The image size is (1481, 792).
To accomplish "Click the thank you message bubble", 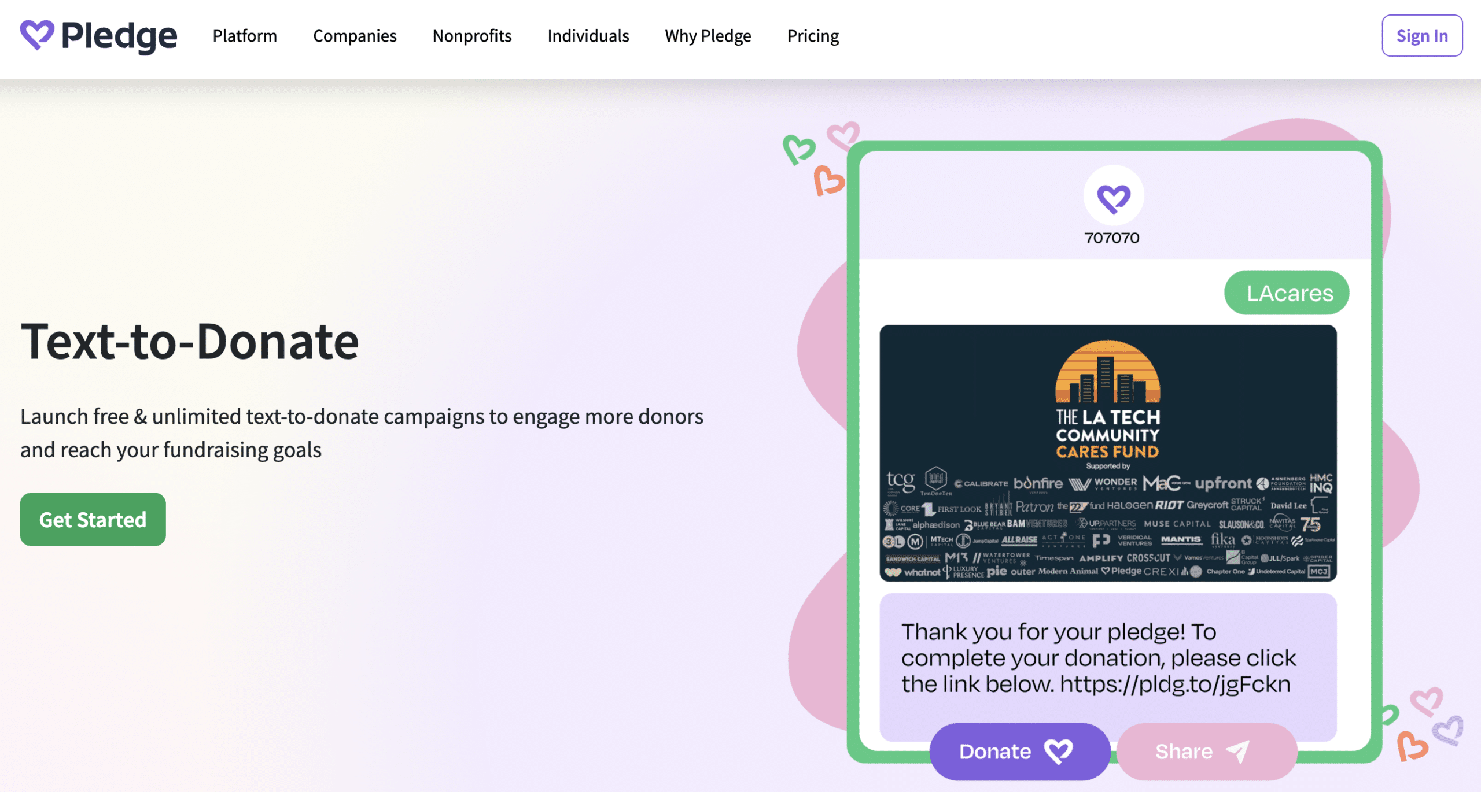I will (x=1108, y=667).
